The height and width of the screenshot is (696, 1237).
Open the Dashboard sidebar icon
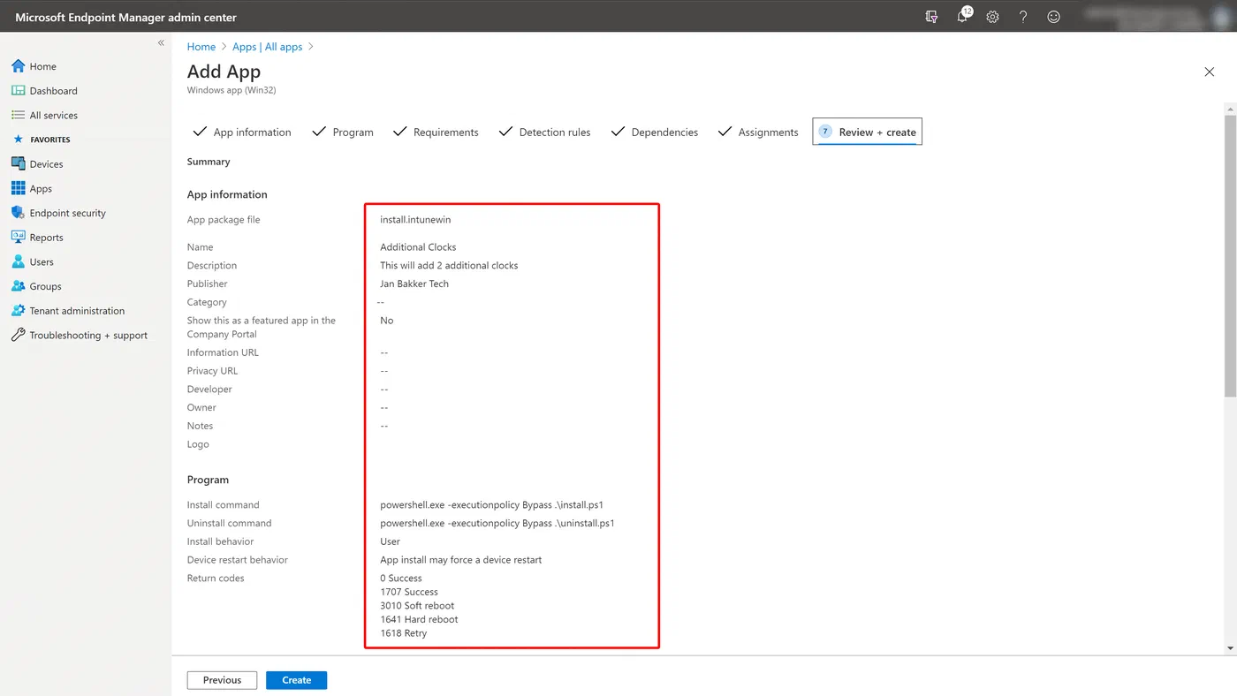point(18,90)
